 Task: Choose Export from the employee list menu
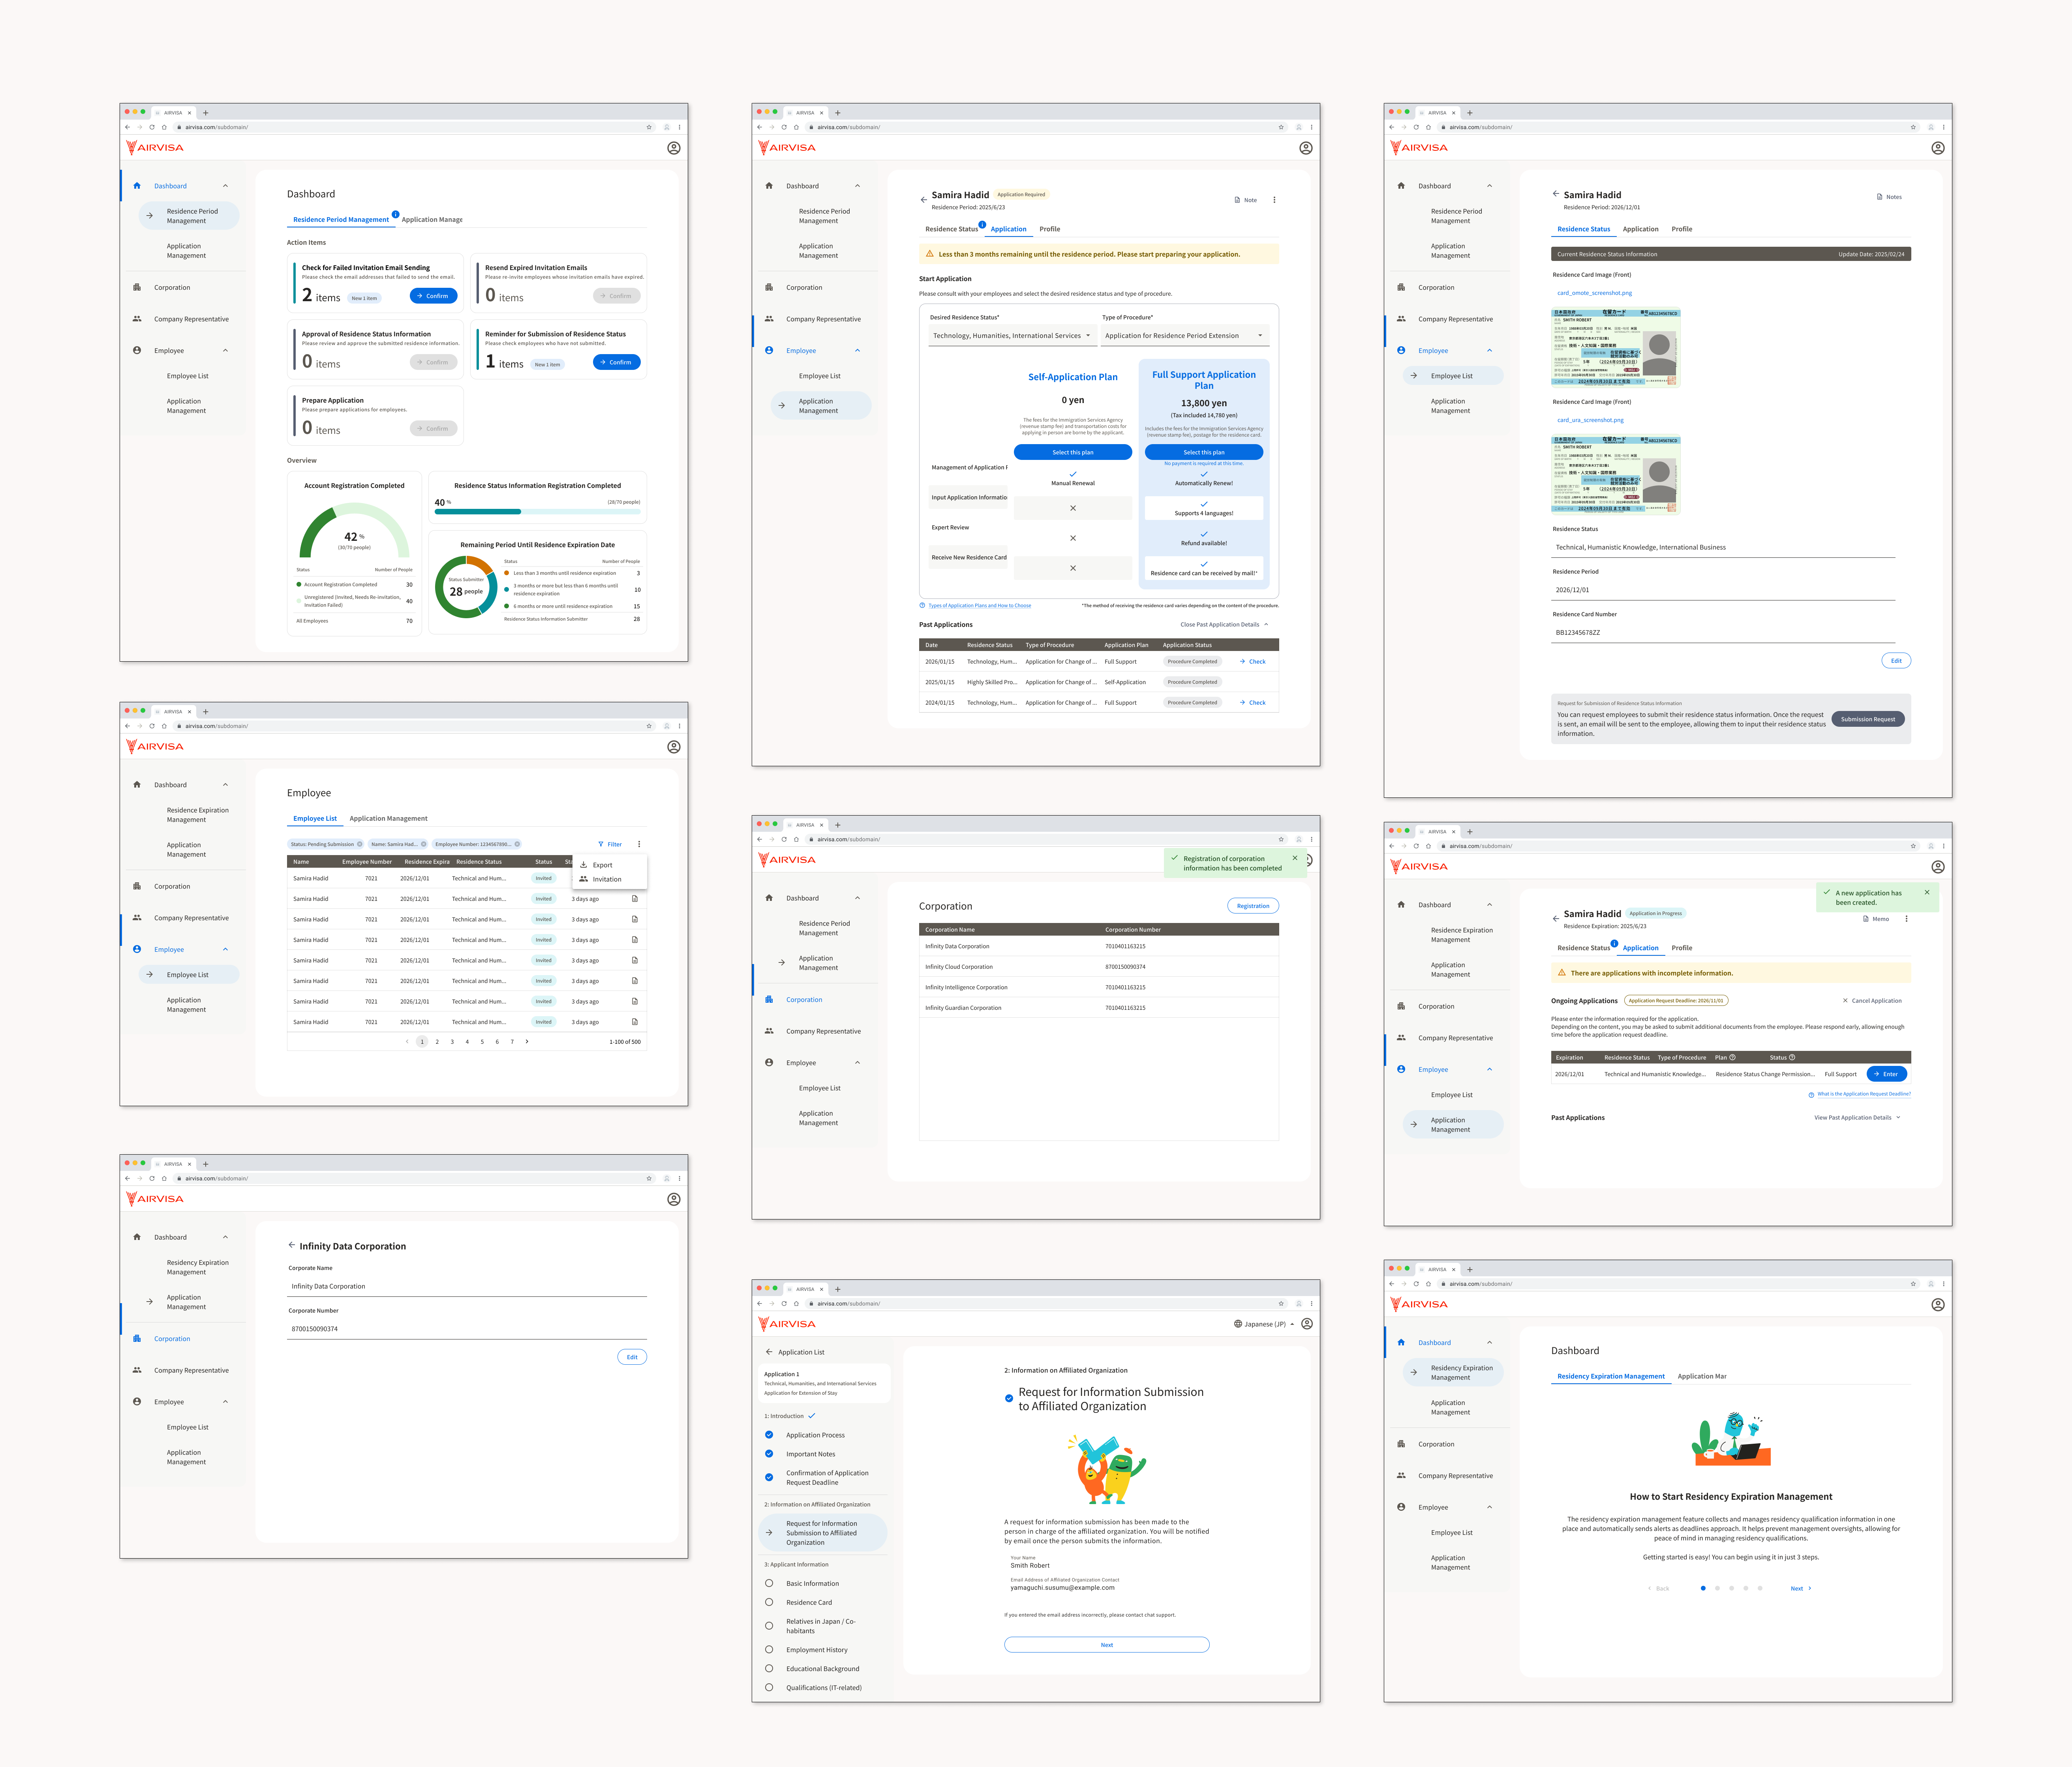click(x=602, y=865)
